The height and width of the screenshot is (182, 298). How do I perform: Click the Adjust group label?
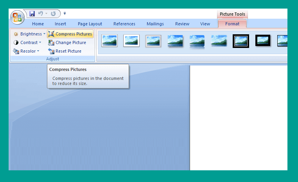click(53, 59)
